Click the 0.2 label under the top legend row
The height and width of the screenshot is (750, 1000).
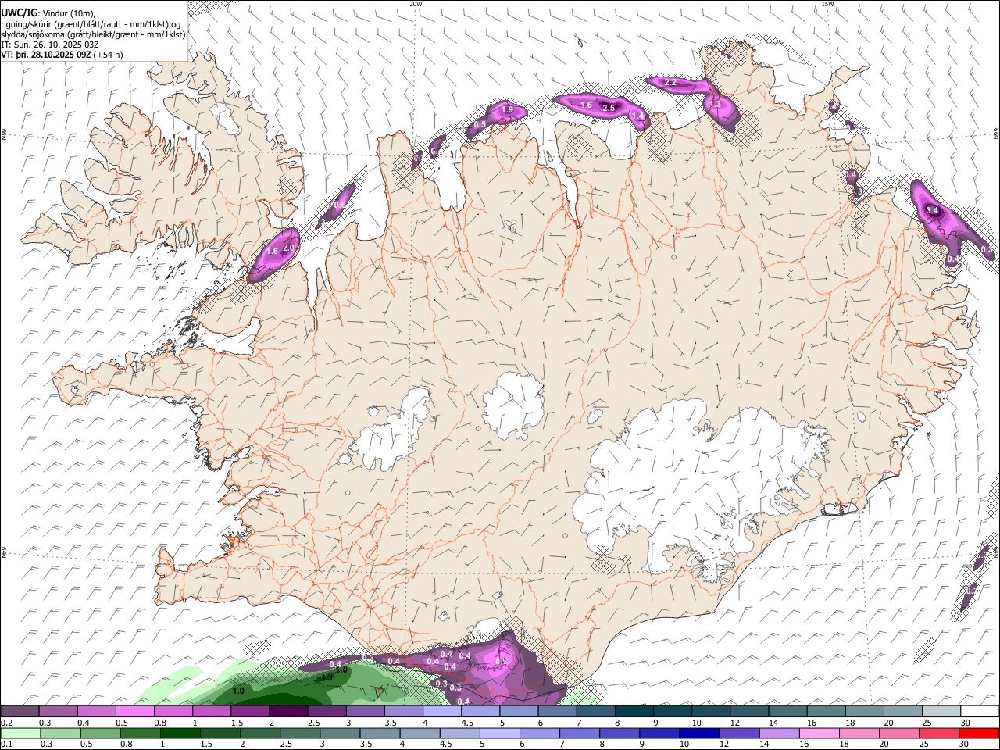pos(7,723)
